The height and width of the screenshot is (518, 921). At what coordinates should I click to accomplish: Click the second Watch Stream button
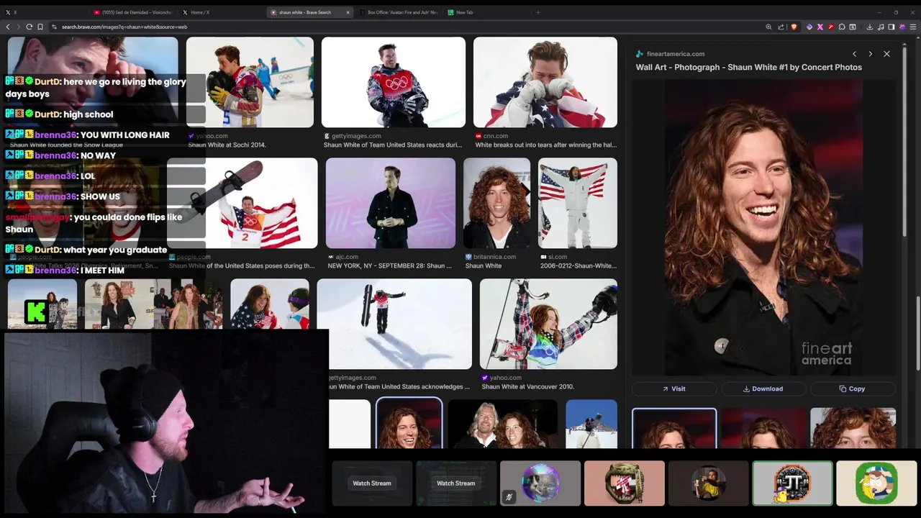point(456,483)
